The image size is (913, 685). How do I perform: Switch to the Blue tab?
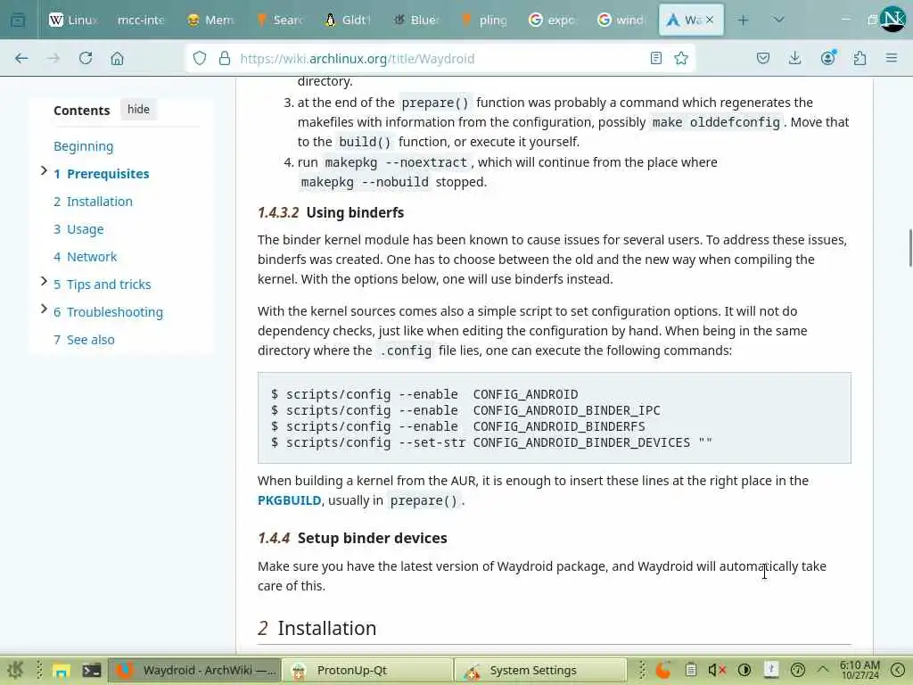(416, 21)
